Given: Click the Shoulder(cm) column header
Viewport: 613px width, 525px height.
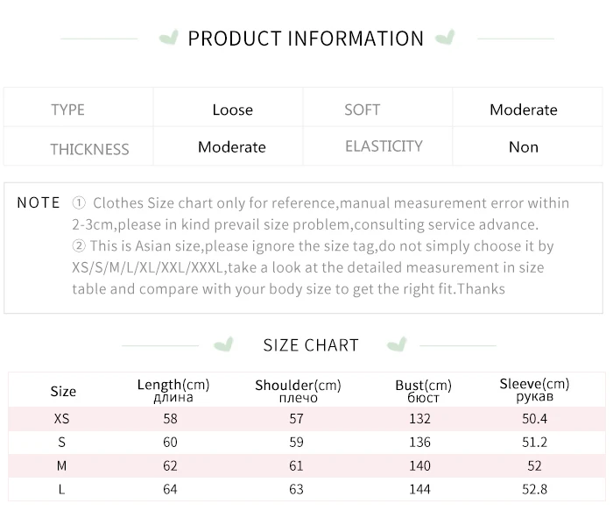Looking at the screenshot, I should point(298,391).
